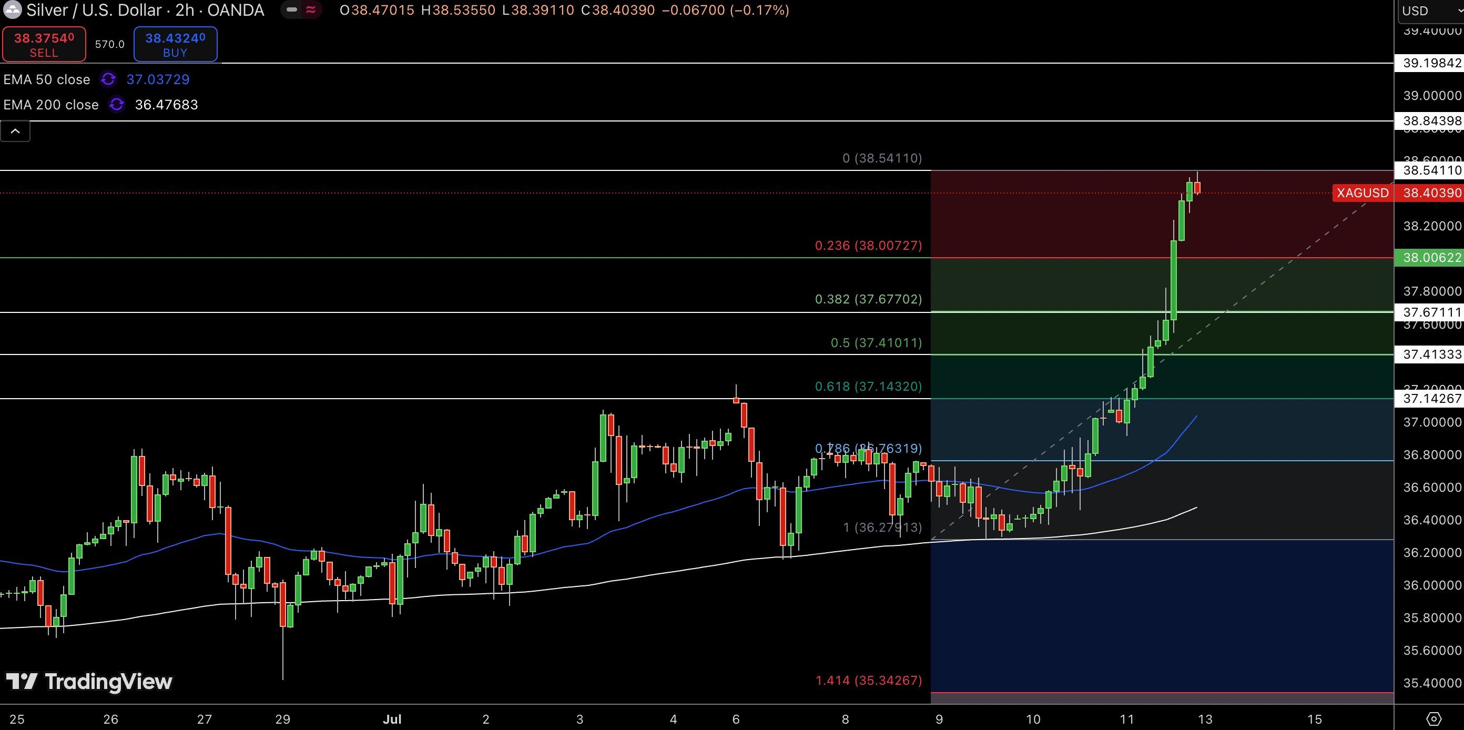Click the date label 25 on time axis
This screenshot has width=1464, height=730.
pos(17,719)
